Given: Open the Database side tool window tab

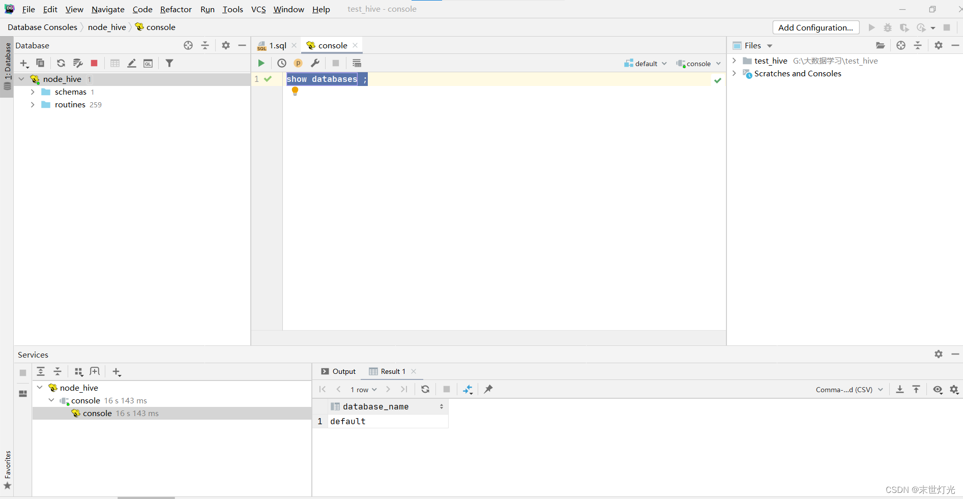Looking at the screenshot, I should click(x=7, y=66).
